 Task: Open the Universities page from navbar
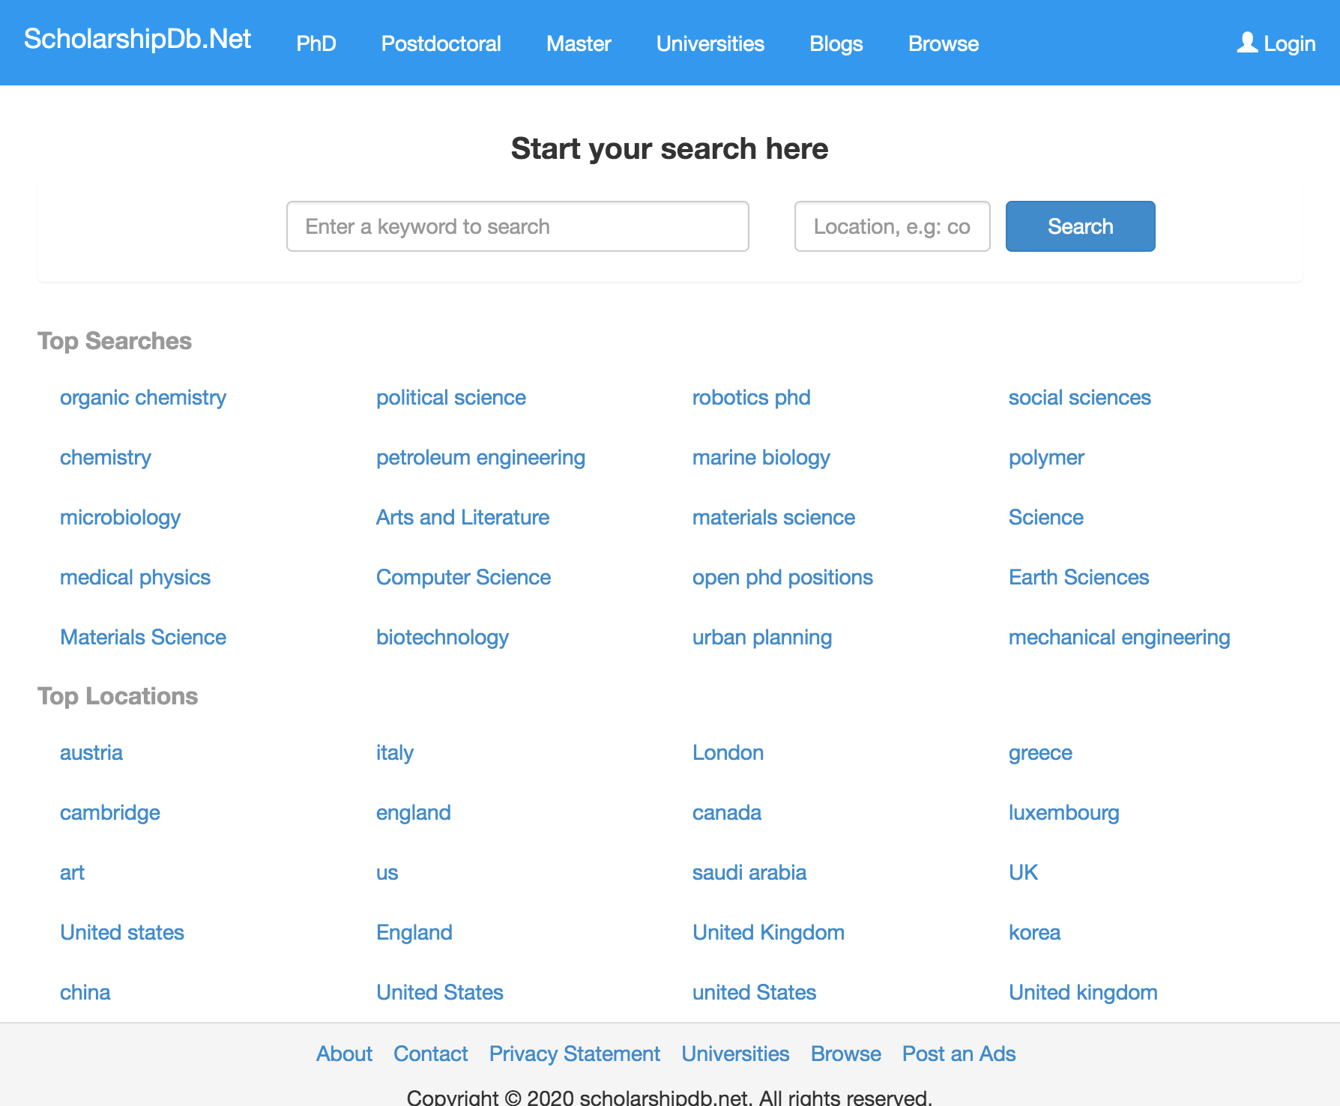710,43
